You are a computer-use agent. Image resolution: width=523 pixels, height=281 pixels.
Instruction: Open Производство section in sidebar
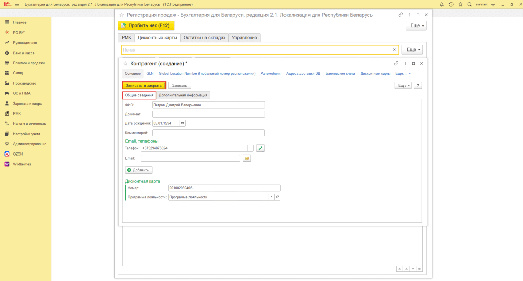[26, 83]
